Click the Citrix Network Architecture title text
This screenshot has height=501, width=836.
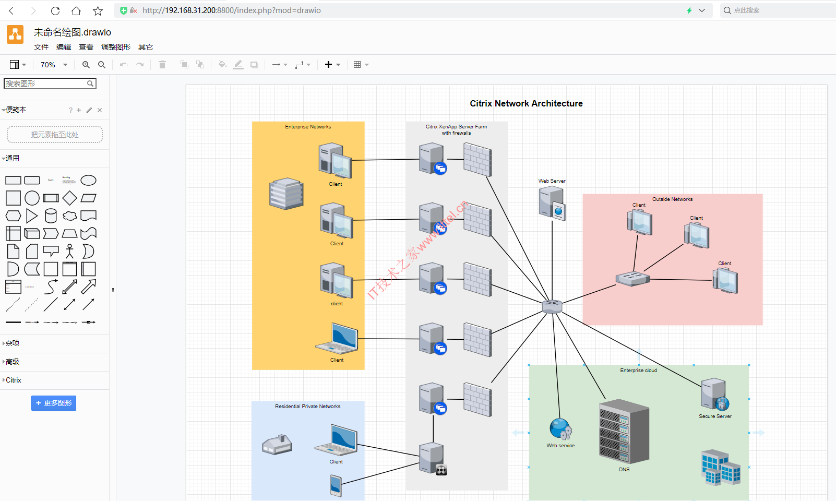tap(526, 103)
